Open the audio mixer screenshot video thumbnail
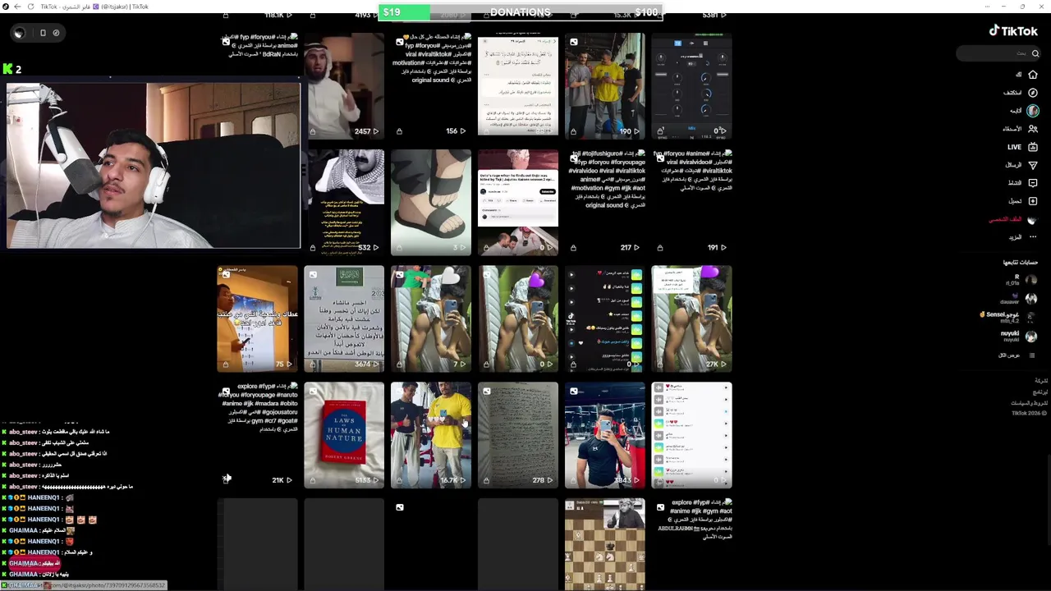This screenshot has height=591, width=1051. point(691,86)
